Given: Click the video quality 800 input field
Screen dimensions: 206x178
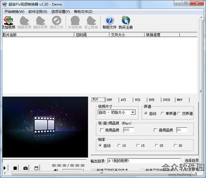Looking at the screenshot, I should (x=129, y=130).
